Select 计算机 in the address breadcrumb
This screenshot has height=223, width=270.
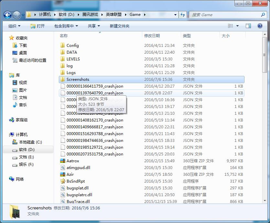45,15
